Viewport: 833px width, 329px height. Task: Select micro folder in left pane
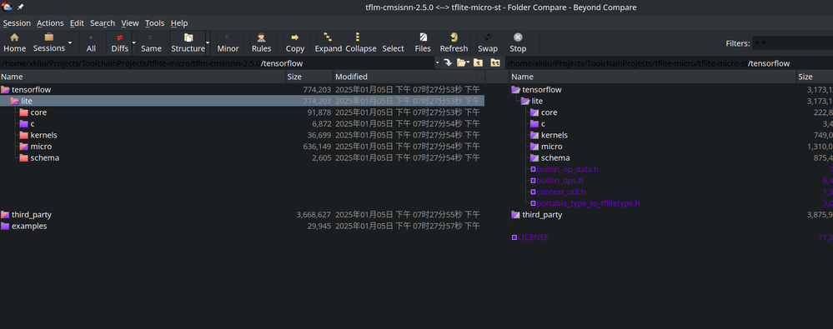point(41,147)
